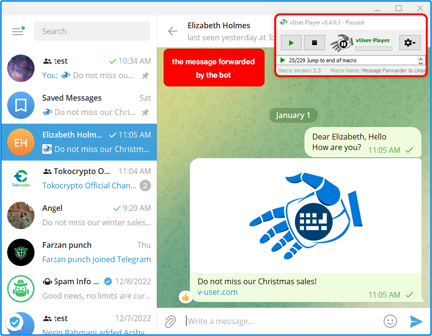
Task: Close the vUser Player window
Action: [x=419, y=22]
